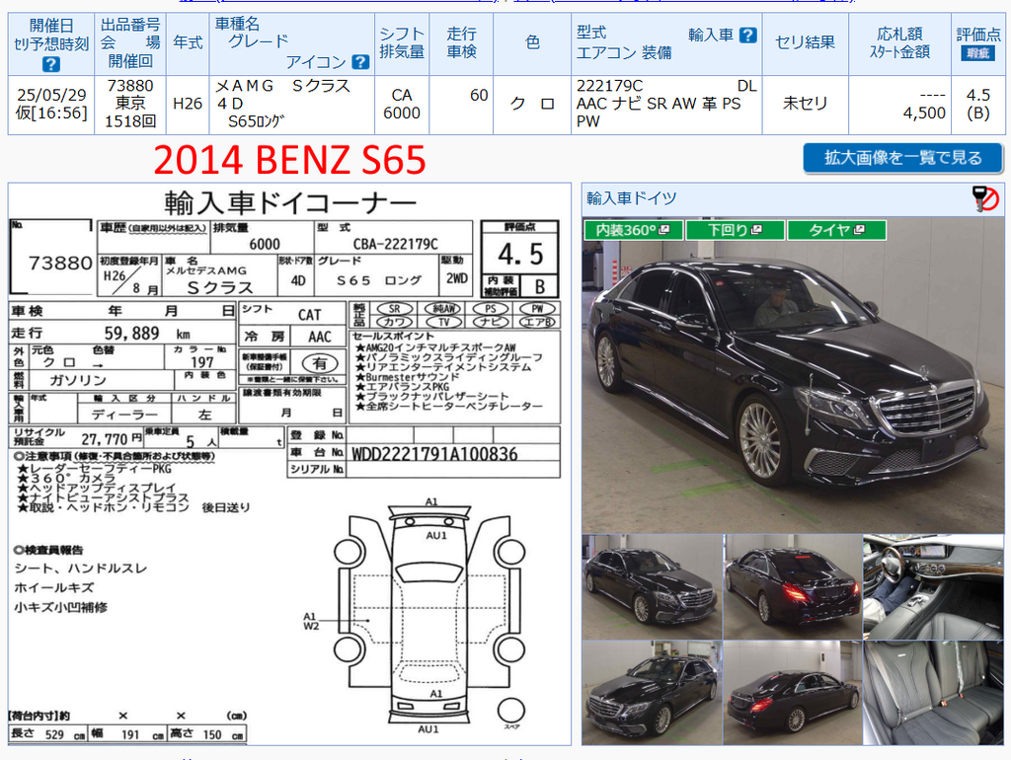Click the fuel type ガソリン
1011x760 pixels.
coord(78,380)
